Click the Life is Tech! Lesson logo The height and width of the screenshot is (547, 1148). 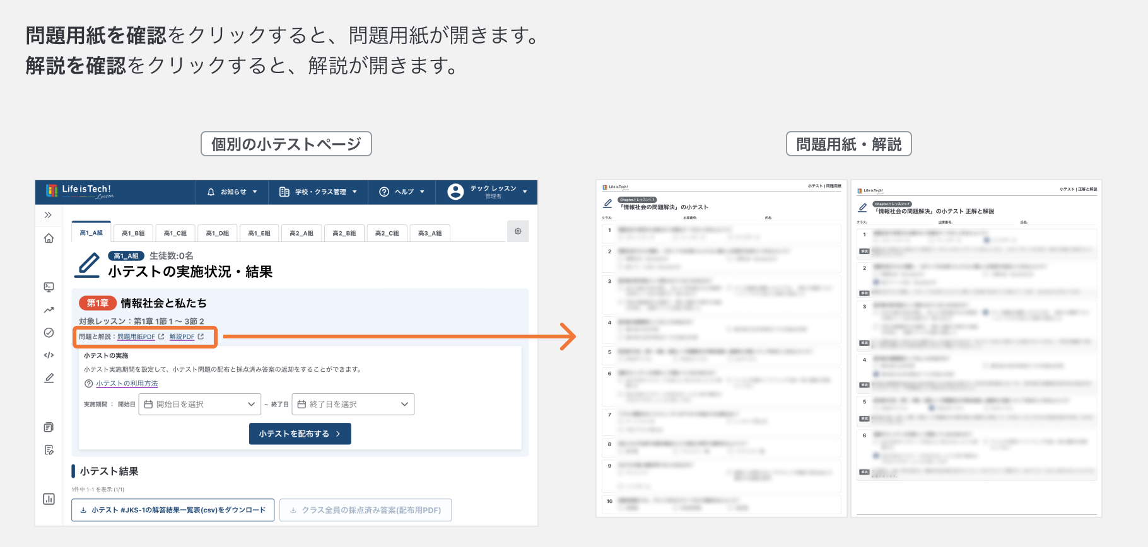[x=80, y=192]
